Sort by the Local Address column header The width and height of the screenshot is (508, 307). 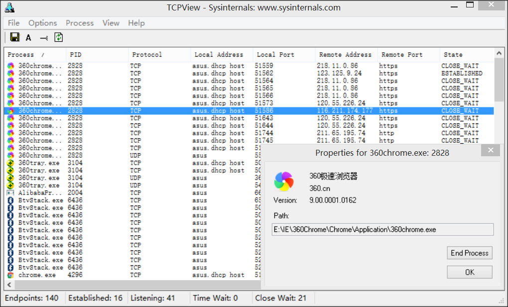(222, 54)
